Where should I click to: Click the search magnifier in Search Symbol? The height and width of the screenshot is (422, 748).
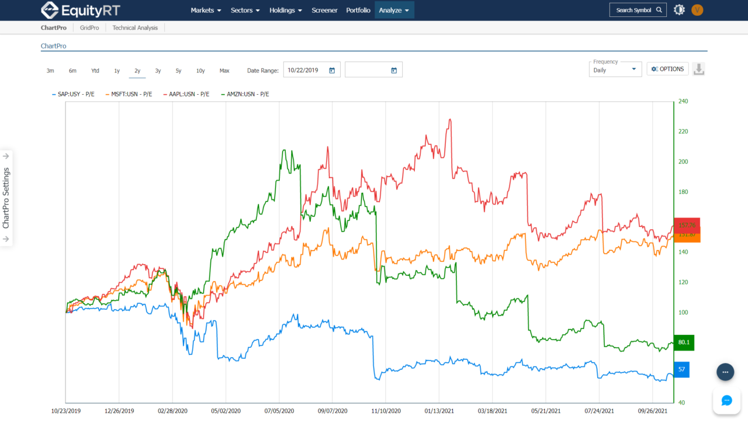659,9
